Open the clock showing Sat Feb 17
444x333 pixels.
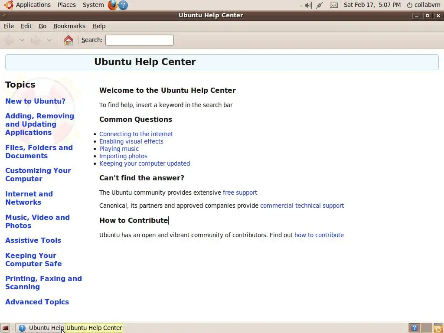pyautogui.click(x=372, y=5)
